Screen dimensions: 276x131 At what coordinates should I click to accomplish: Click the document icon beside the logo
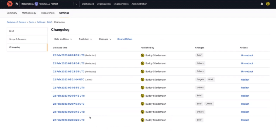click(x=17, y=4)
